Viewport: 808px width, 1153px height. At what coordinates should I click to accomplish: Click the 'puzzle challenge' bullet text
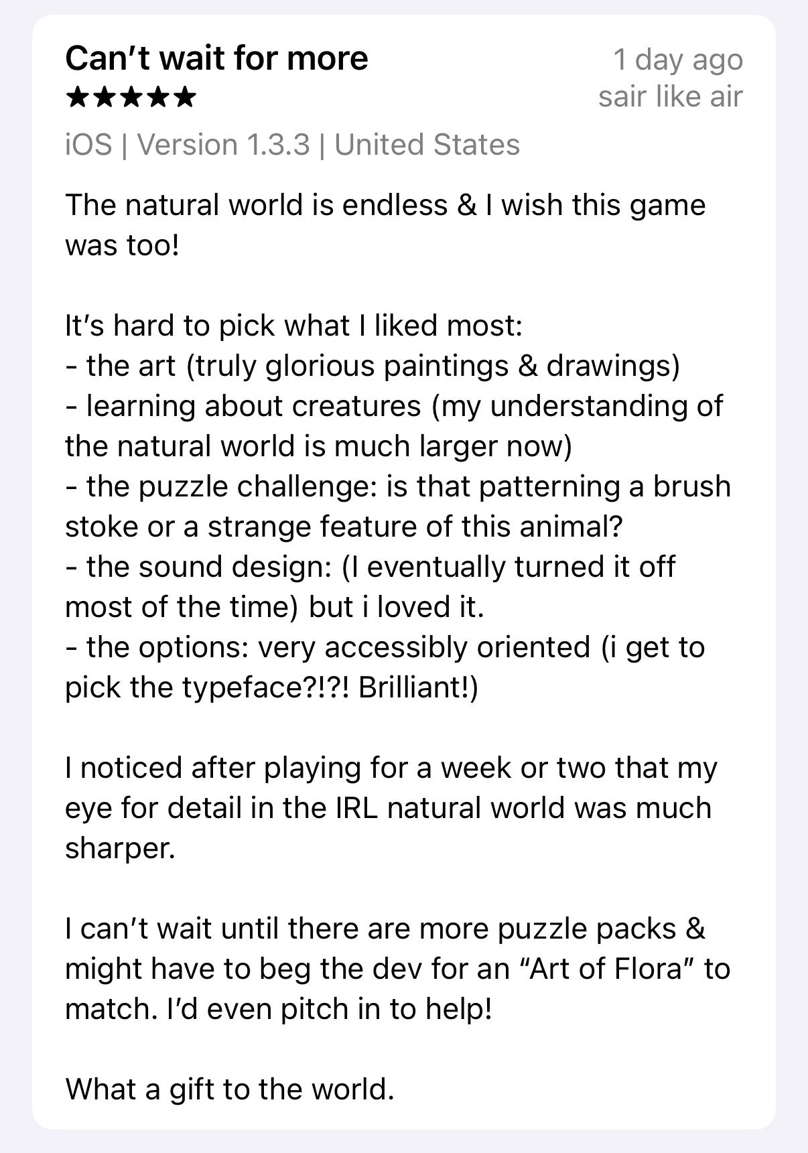398,506
